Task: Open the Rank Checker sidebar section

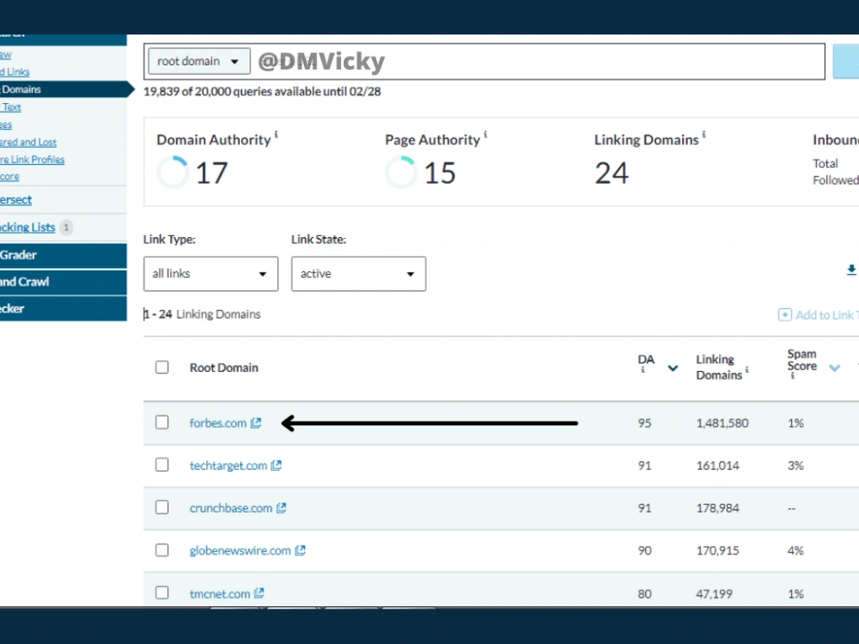Action: point(64,309)
